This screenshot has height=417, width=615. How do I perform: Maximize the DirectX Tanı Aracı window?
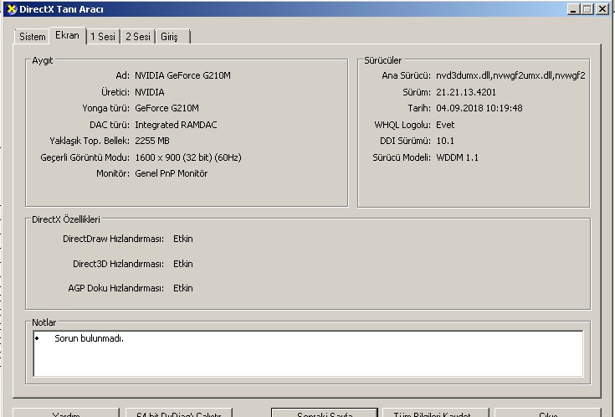click(587, 9)
